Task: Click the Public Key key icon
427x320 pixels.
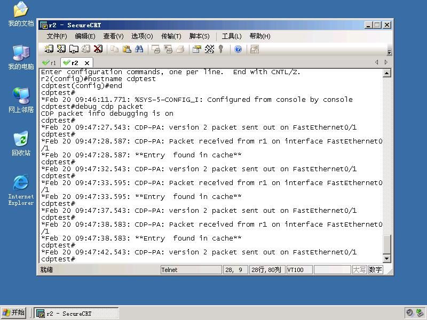Action: 221,49
